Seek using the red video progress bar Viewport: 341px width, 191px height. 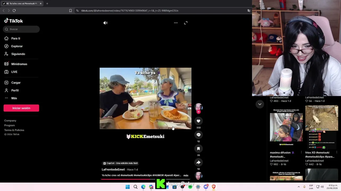tap(145, 179)
